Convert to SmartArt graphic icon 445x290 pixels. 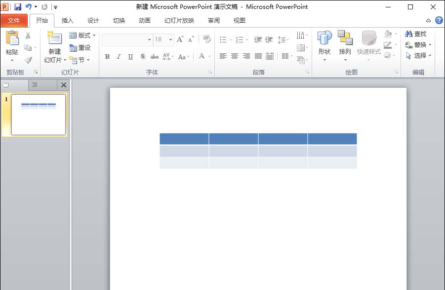pyautogui.click(x=301, y=60)
